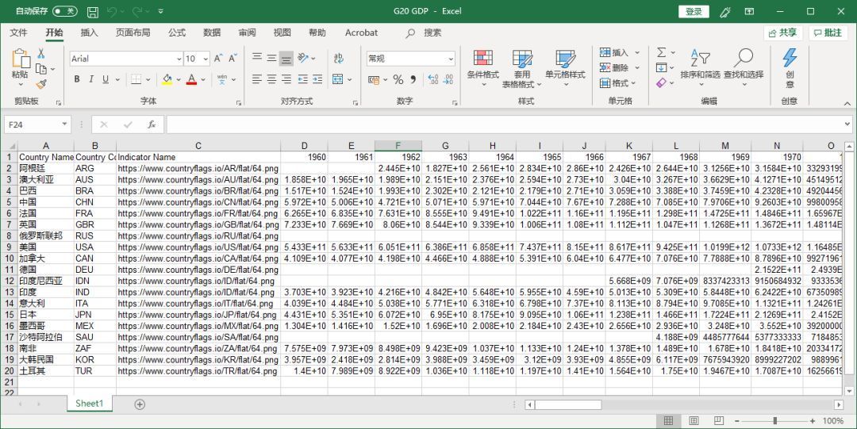Toggle bottom align button
Screen dimensions: 857x429
(x=286, y=58)
